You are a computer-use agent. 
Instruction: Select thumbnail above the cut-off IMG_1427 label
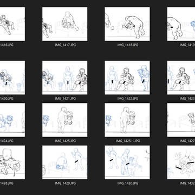[x=181, y=120]
